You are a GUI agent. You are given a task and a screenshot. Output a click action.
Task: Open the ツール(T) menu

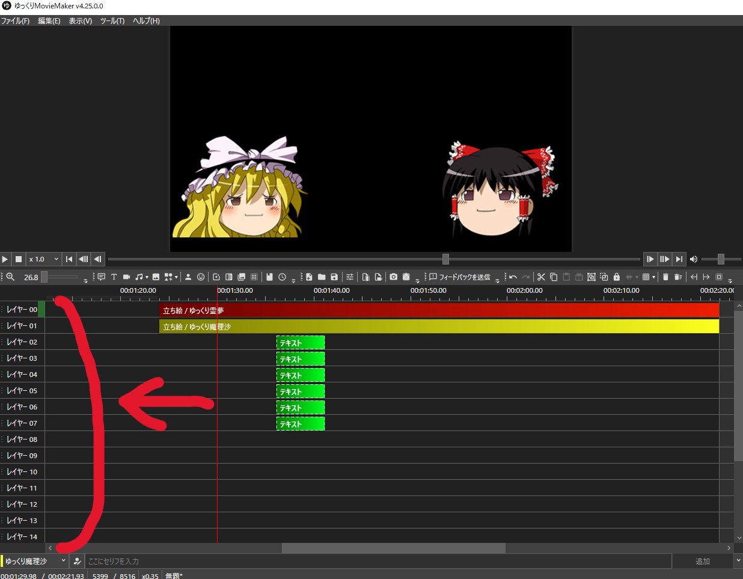click(112, 20)
